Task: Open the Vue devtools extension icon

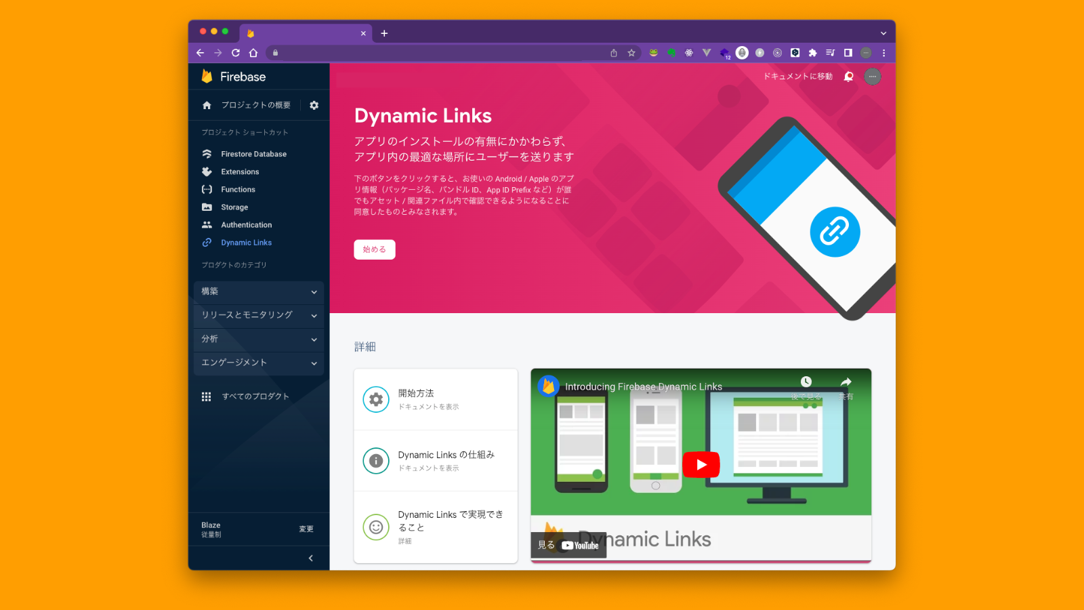Action: (707, 53)
